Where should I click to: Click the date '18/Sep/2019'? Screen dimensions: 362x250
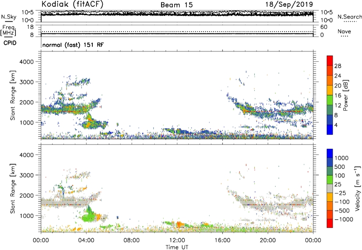(289, 5)
